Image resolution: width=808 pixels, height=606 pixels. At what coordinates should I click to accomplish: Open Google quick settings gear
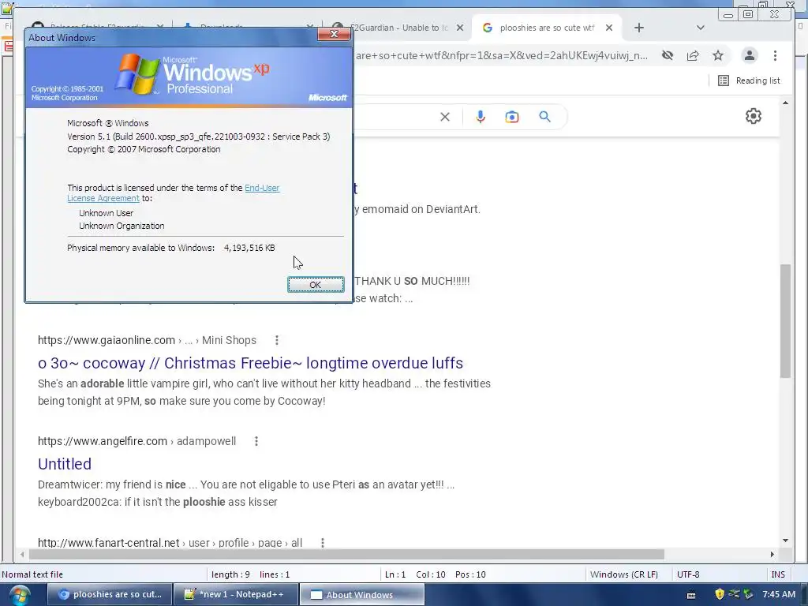[754, 116]
